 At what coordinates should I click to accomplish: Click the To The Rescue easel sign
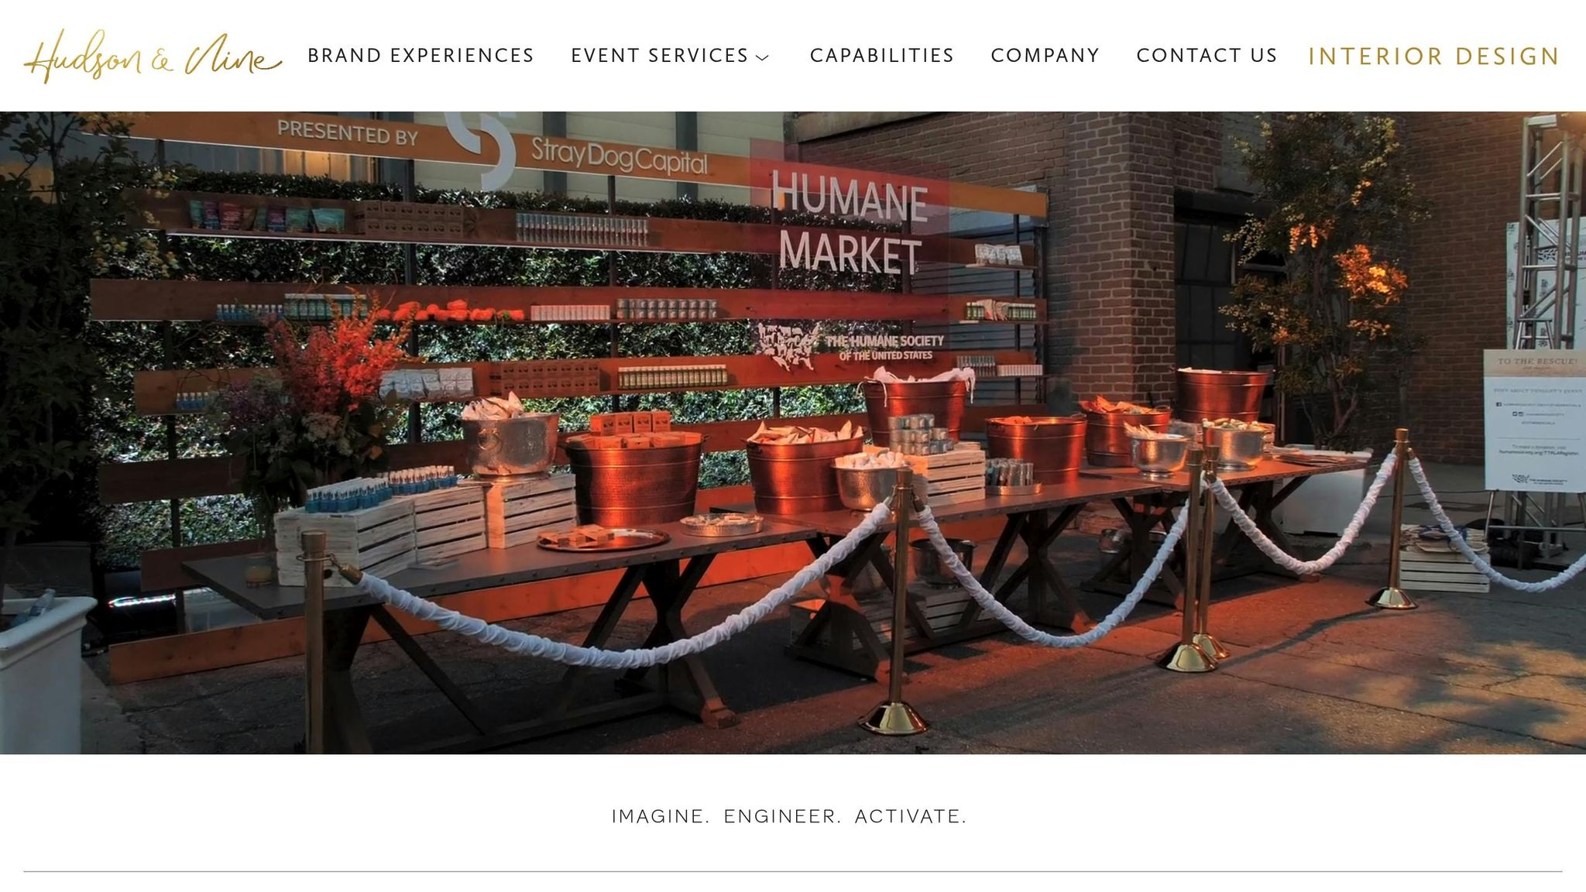tap(1534, 420)
